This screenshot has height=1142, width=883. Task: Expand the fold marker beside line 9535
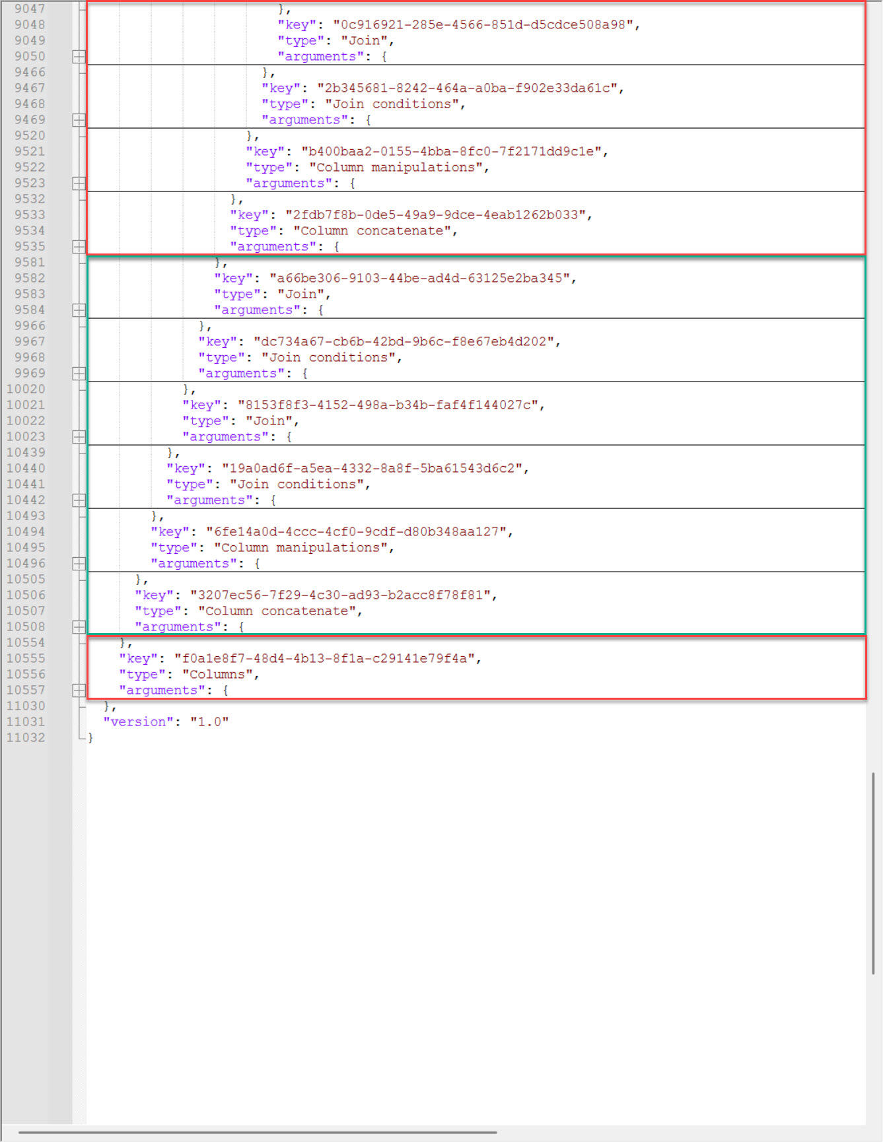pyautogui.click(x=79, y=247)
